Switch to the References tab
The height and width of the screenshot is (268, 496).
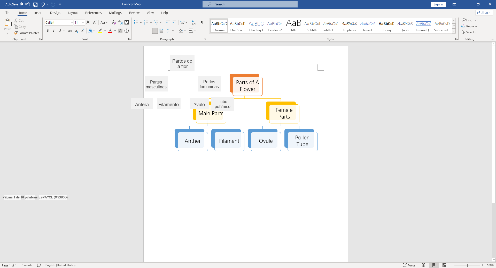pyautogui.click(x=94, y=13)
